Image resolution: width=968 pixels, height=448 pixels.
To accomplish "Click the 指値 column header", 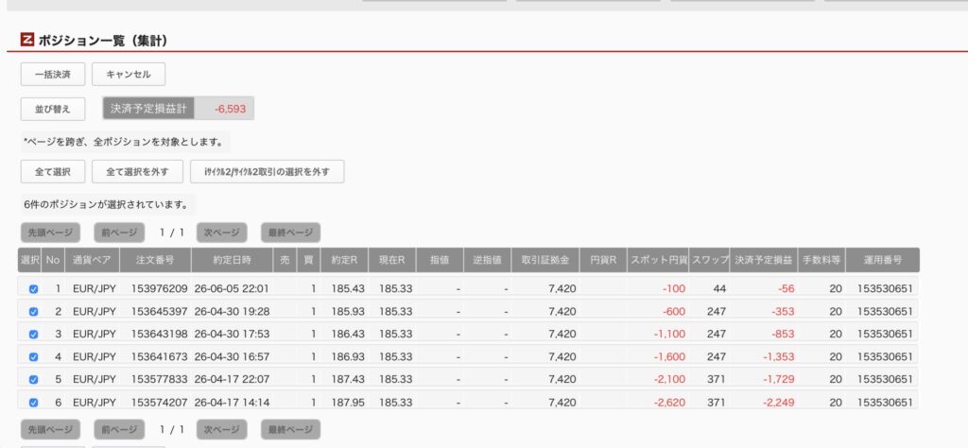I will pyautogui.click(x=440, y=260).
